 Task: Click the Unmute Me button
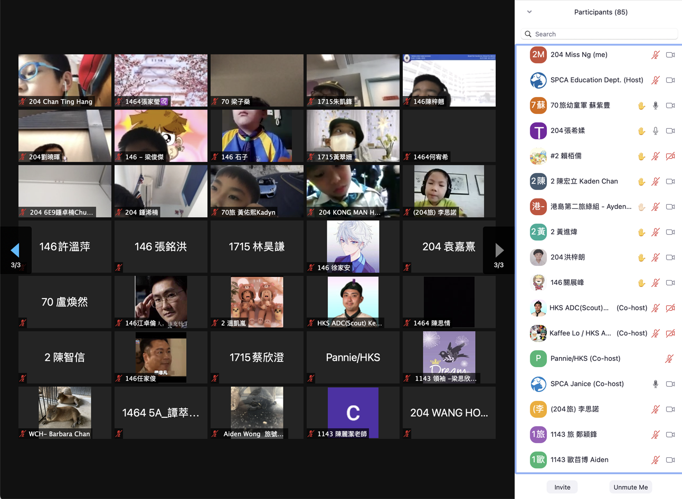[x=630, y=487]
